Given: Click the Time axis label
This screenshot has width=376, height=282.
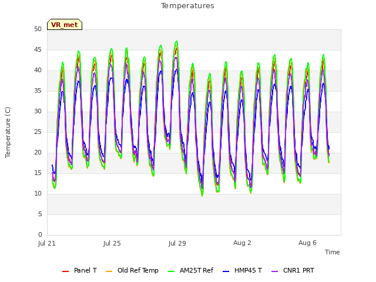Looking at the screenshot, I should [x=333, y=252].
